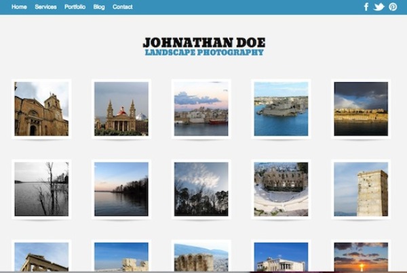Screen dimensions: 407x273
Task: Open the Services menu item
Action: 45,7
